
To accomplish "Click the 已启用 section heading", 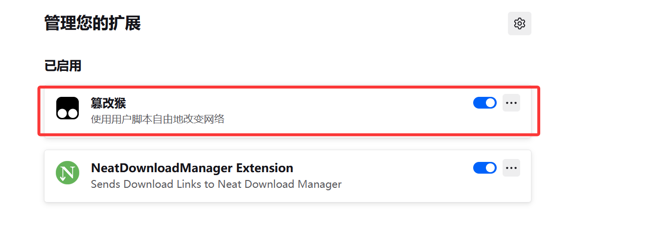I will click(x=63, y=66).
